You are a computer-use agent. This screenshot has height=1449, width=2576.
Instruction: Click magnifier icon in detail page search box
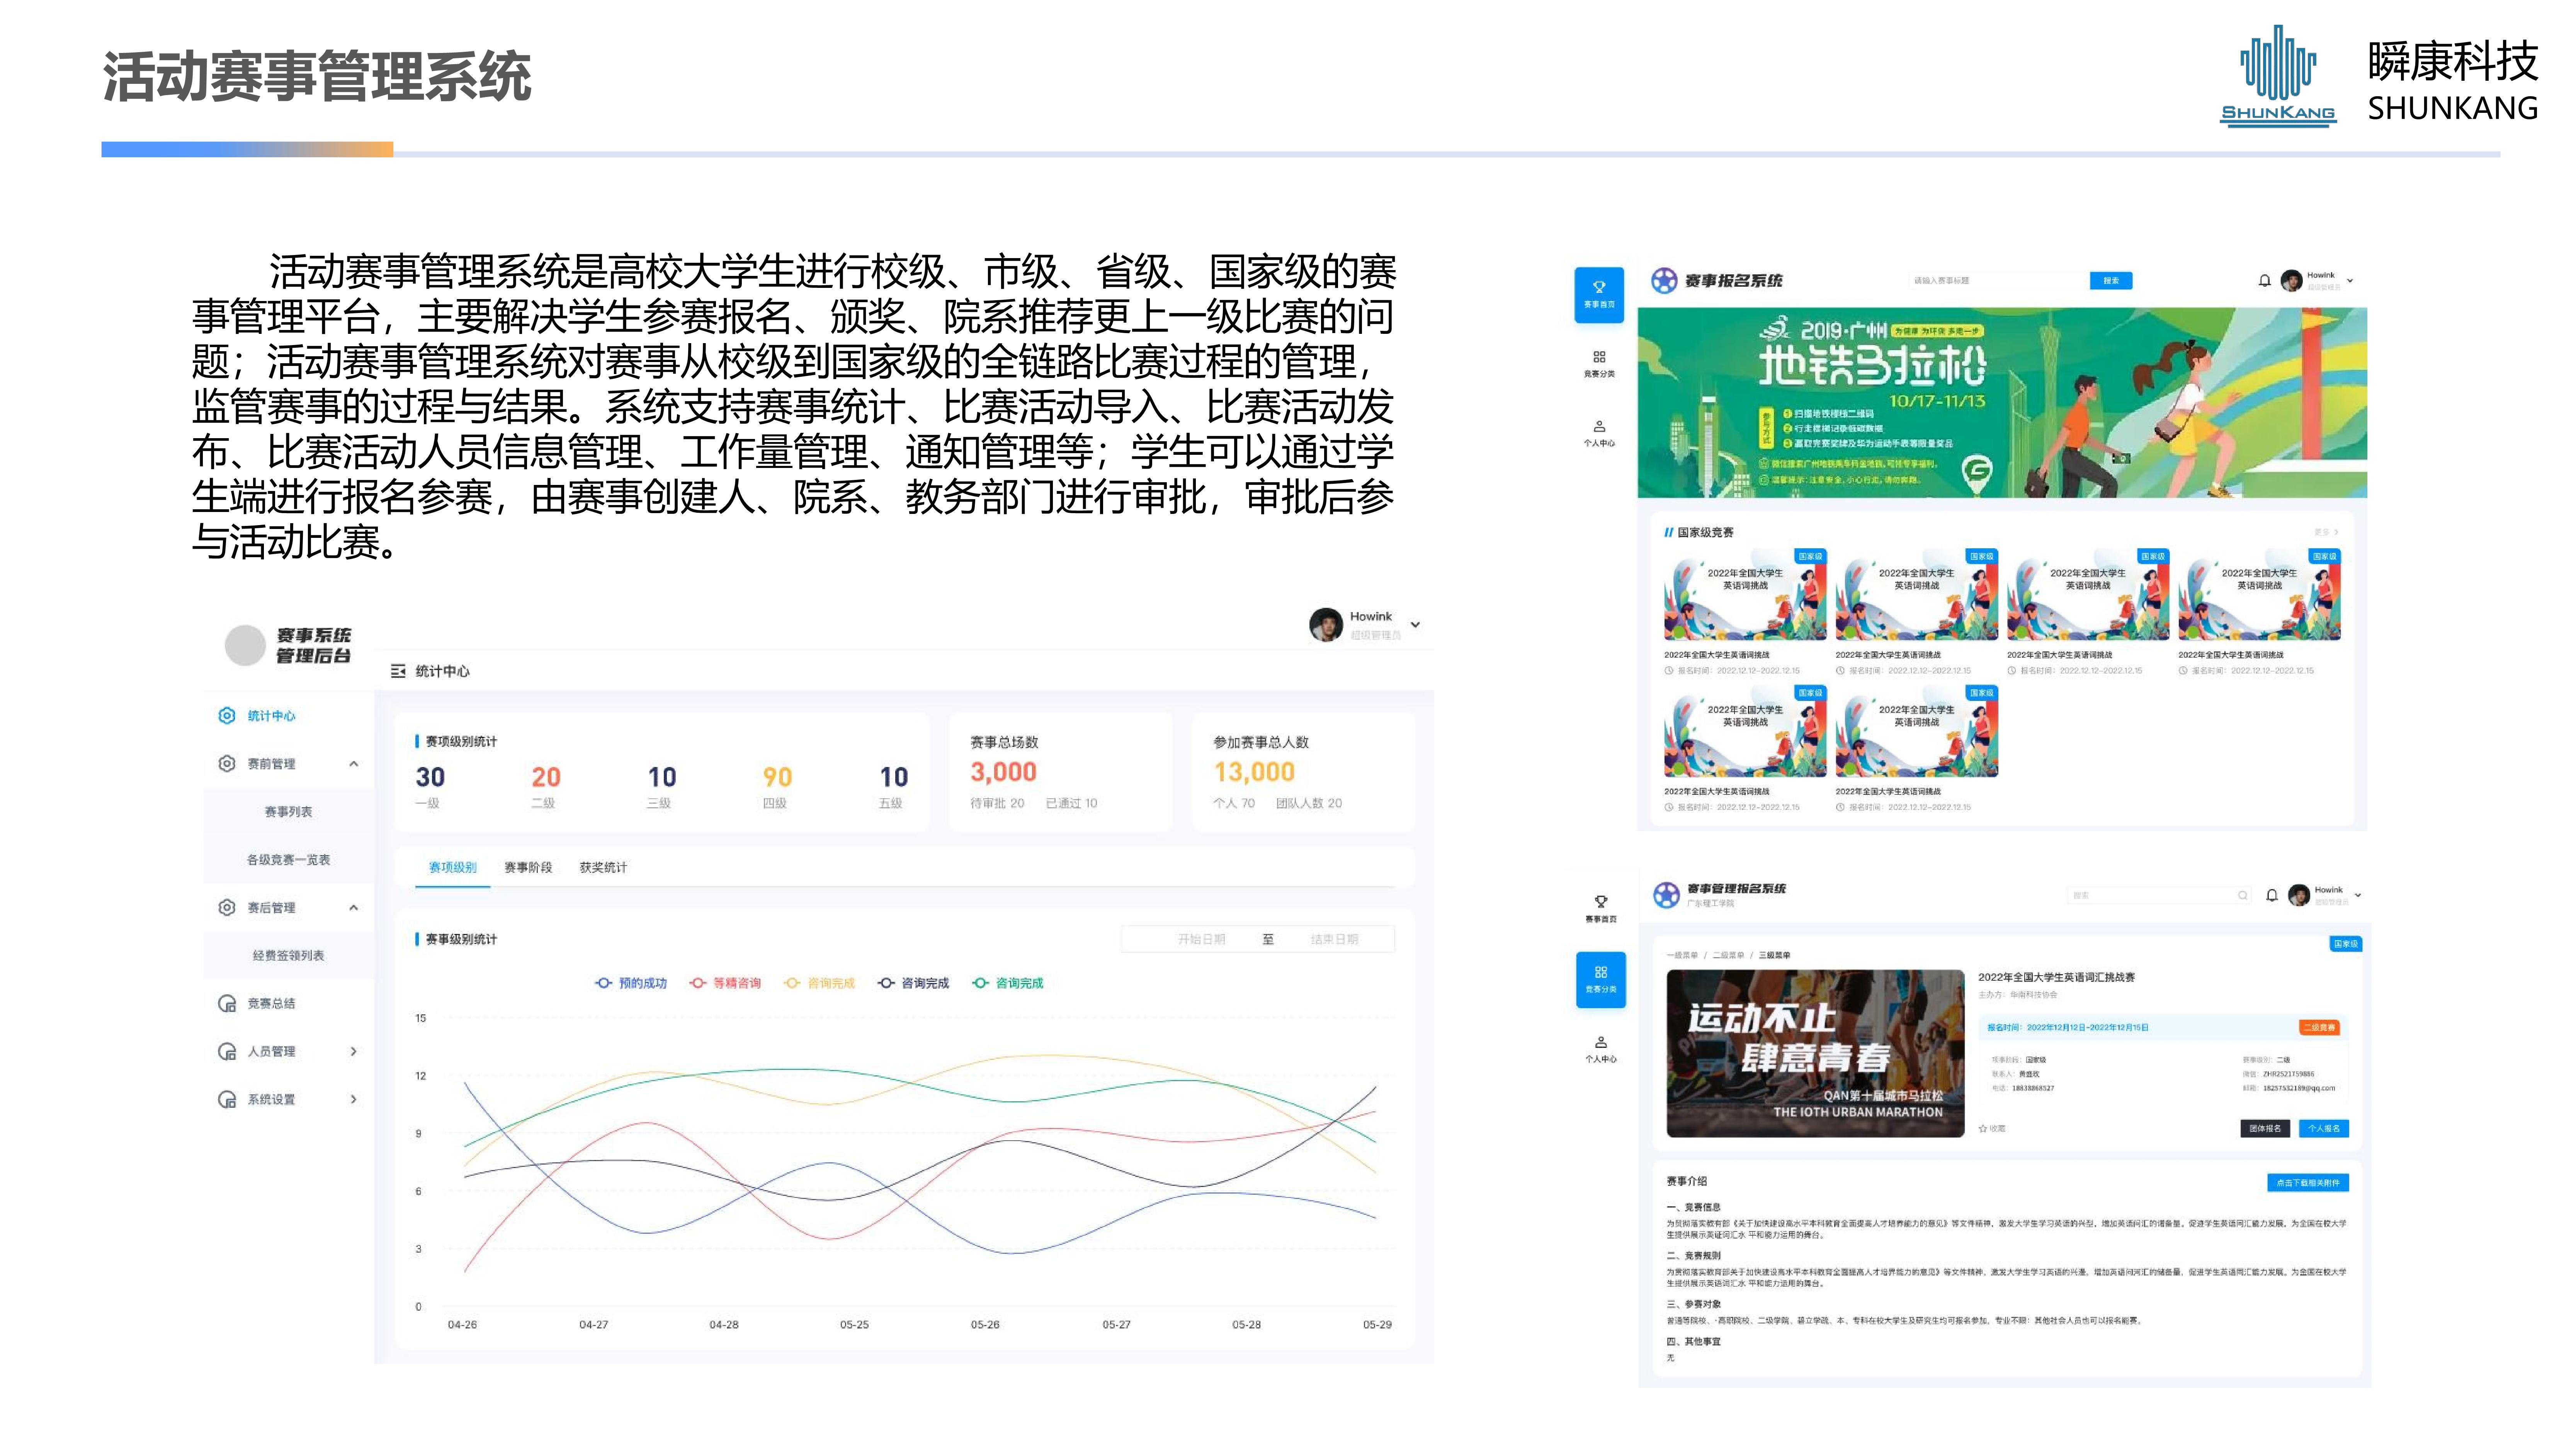point(2243,895)
